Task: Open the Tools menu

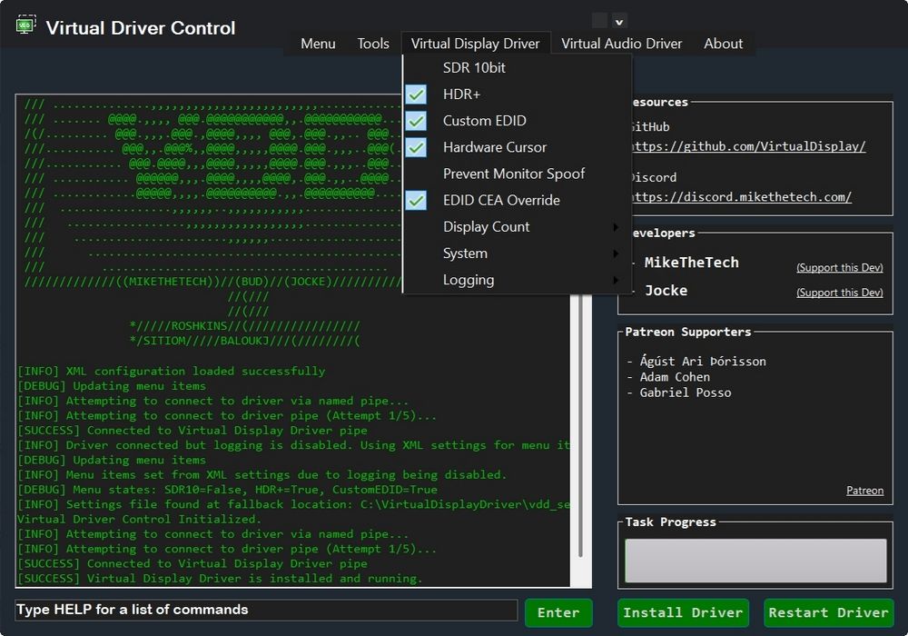Action: point(373,43)
